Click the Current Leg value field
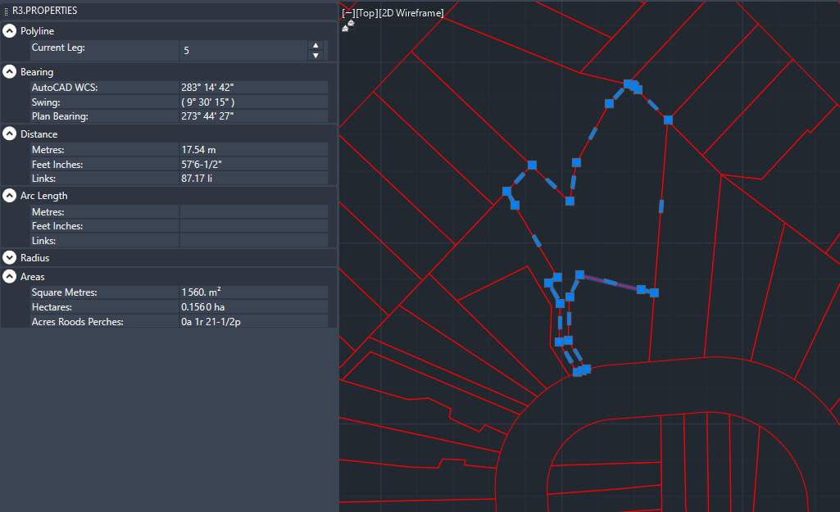The width and height of the screenshot is (840, 512). pyautogui.click(x=243, y=50)
